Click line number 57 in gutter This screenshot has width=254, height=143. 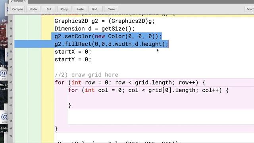(11, 36)
